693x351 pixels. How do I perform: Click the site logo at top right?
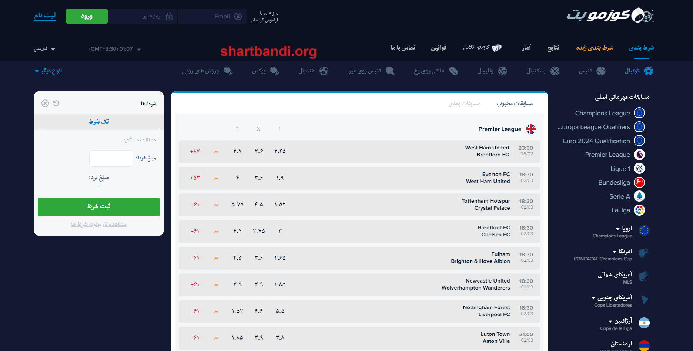610,15
